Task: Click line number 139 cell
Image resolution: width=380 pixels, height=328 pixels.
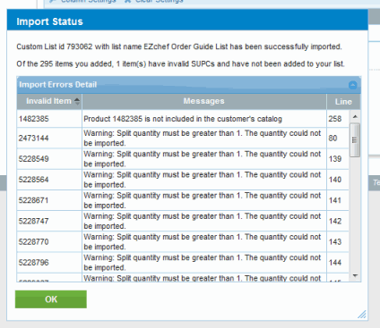Action: 338,159
